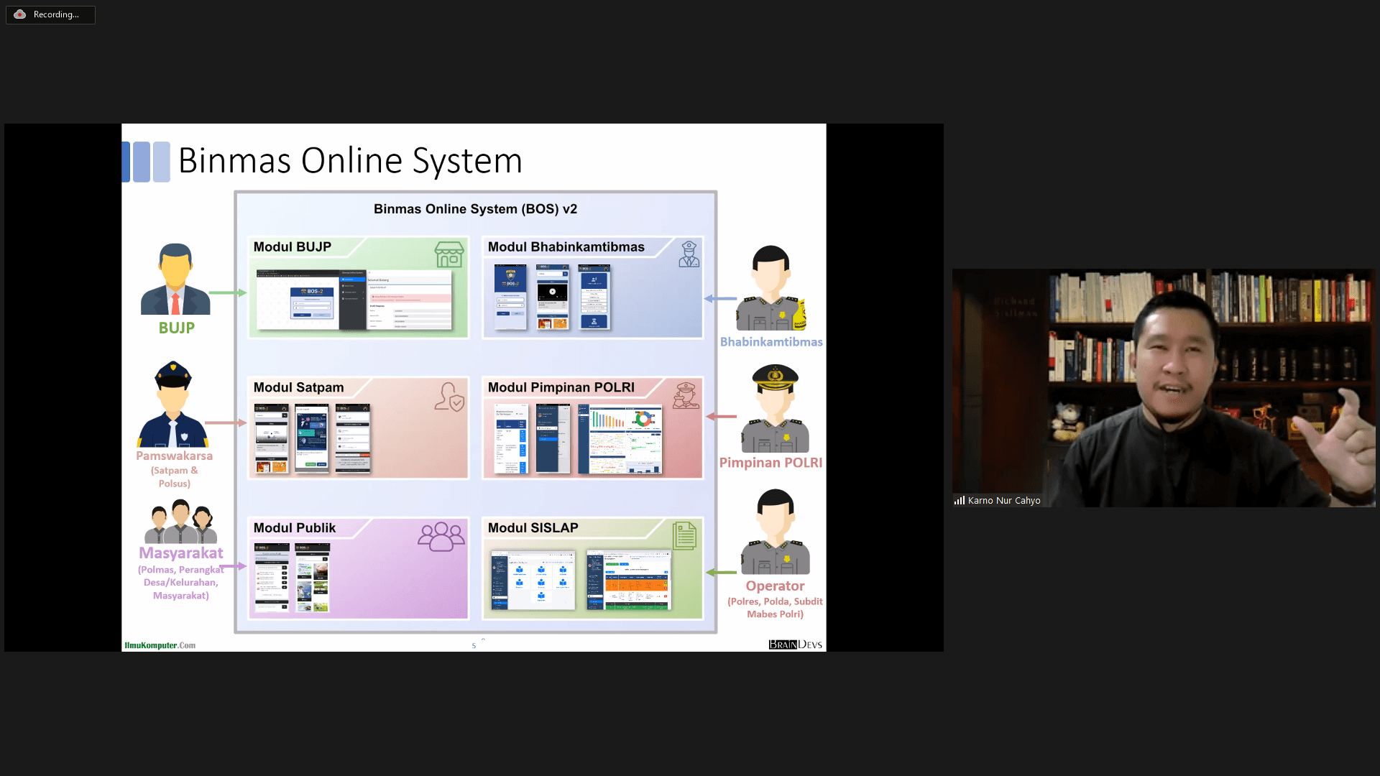Click the storefront icon in Modul BUJP

click(449, 254)
